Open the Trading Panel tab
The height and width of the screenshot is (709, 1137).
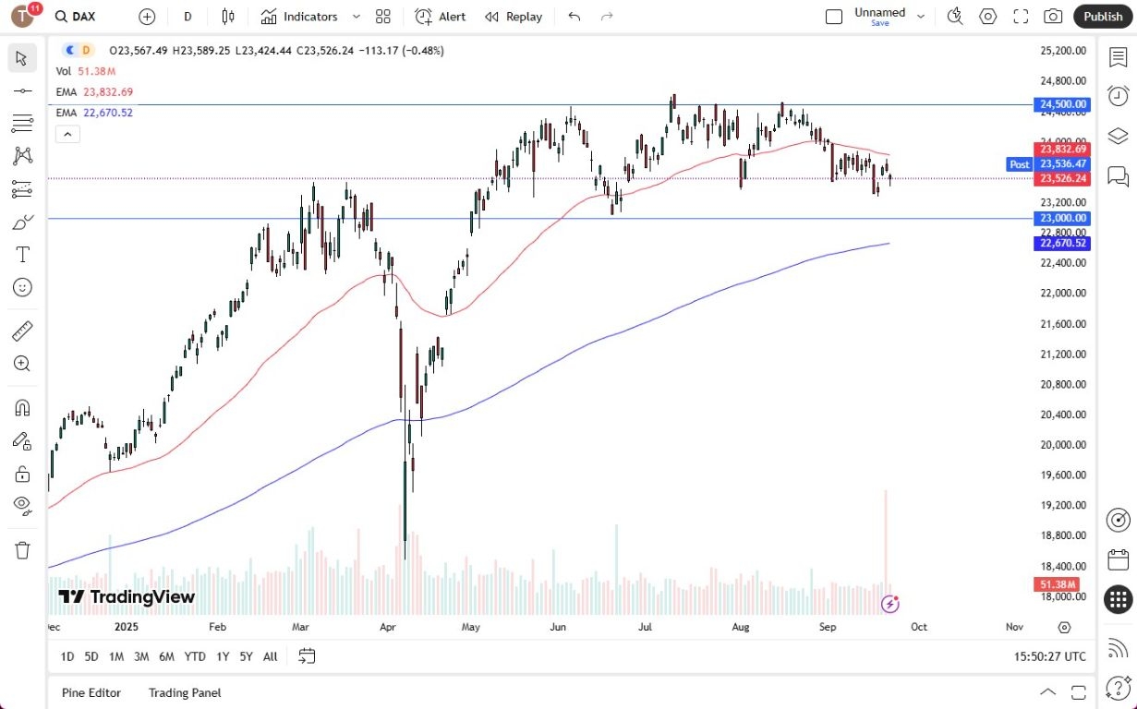(184, 692)
